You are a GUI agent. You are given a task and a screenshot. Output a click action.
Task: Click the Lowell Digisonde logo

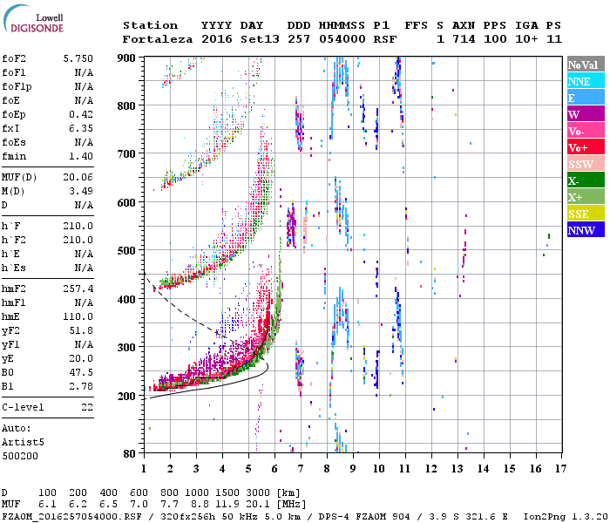(x=33, y=18)
